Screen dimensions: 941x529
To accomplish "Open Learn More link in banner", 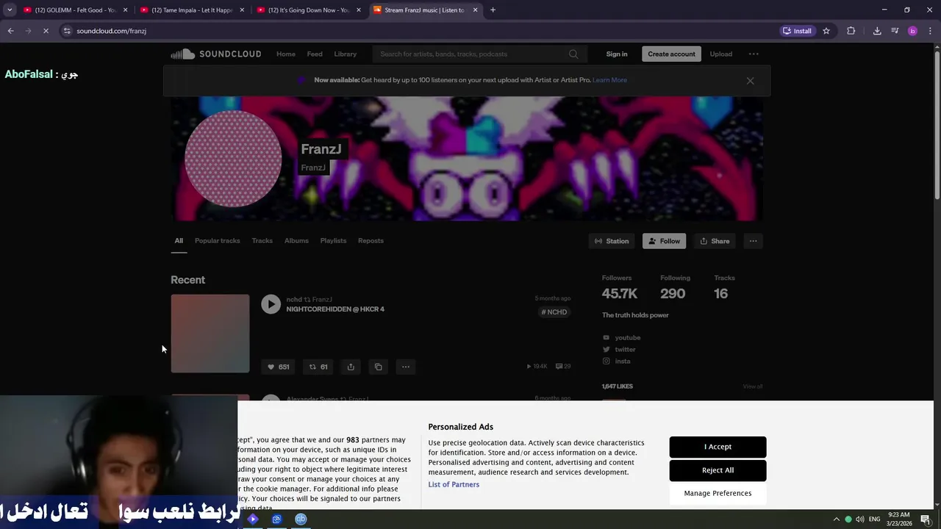I will coord(609,80).
